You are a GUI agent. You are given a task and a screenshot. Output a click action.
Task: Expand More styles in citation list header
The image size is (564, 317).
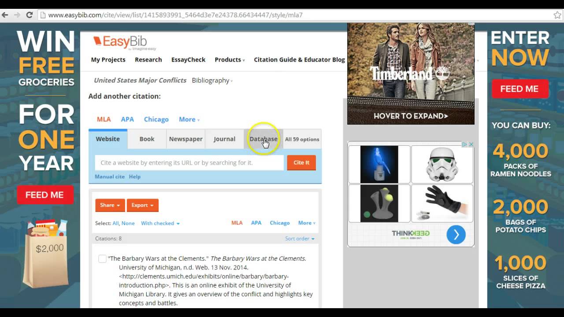click(307, 223)
